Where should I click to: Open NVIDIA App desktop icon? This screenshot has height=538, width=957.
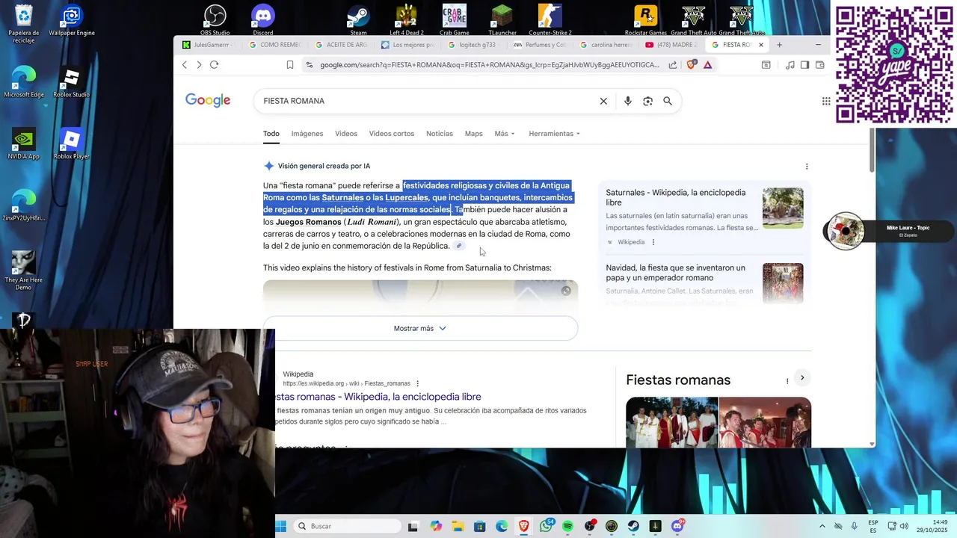coord(23,144)
